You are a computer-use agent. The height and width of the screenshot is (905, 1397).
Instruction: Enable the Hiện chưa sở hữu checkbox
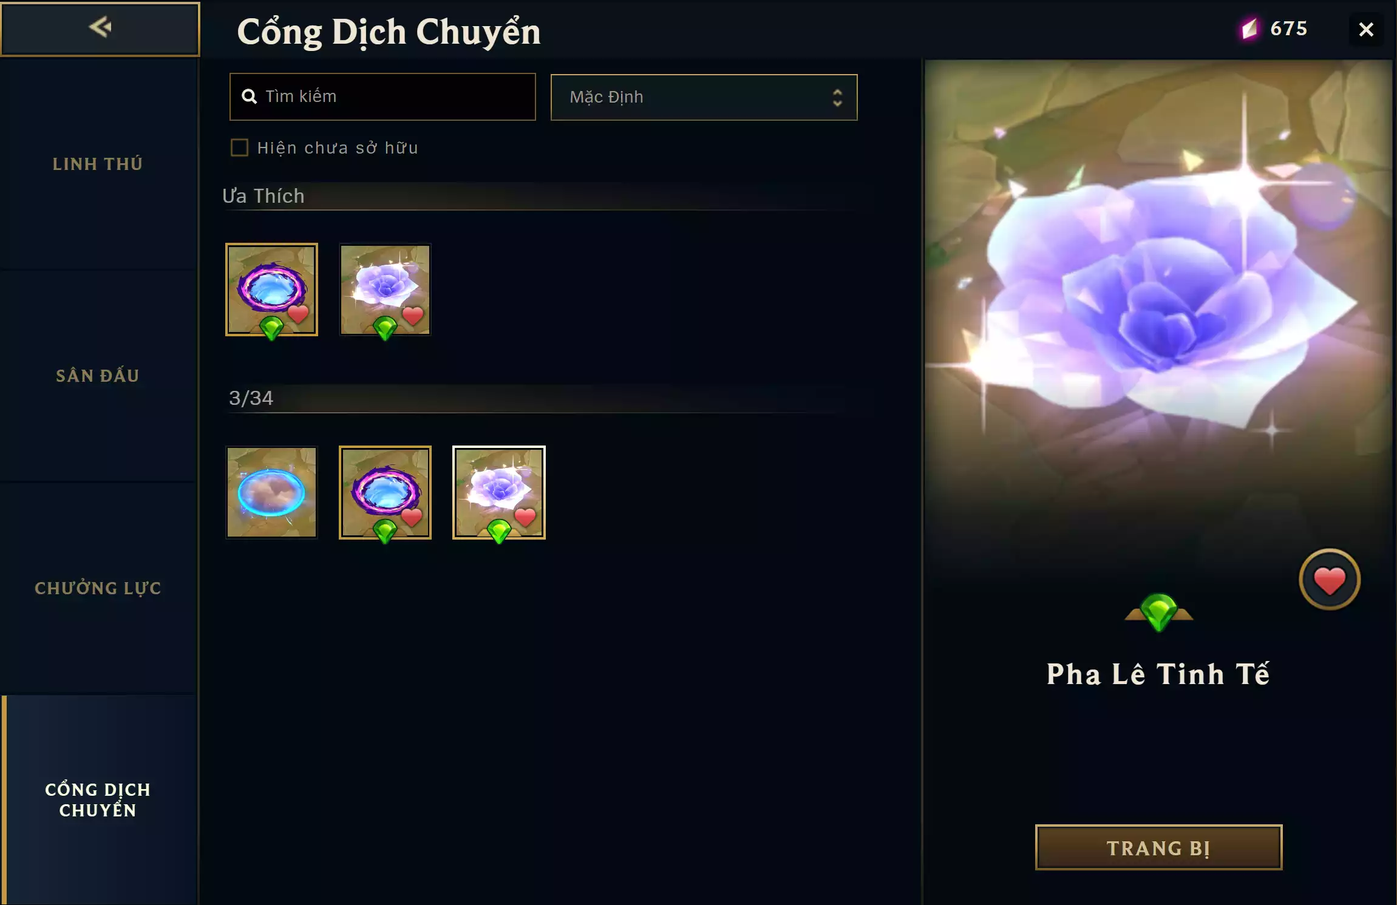coord(239,147)
